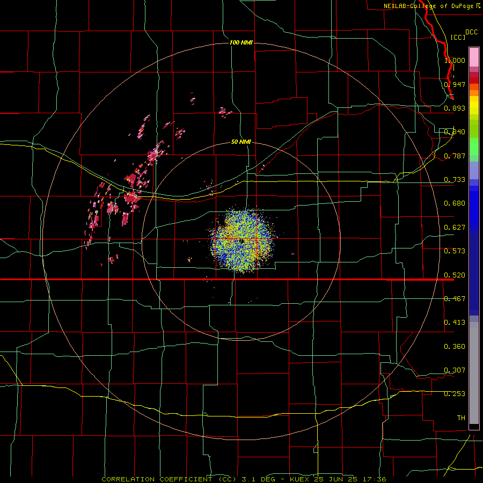
Task: Click the [CC] legend header label
Action: pos(458,37)
